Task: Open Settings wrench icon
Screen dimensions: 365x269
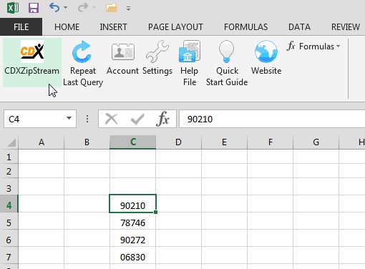Action: (x=157, y=52)
